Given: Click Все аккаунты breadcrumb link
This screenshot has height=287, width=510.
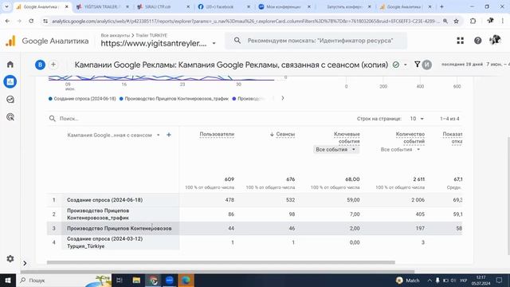Looking at the screenshot, I should coord(115,35).
